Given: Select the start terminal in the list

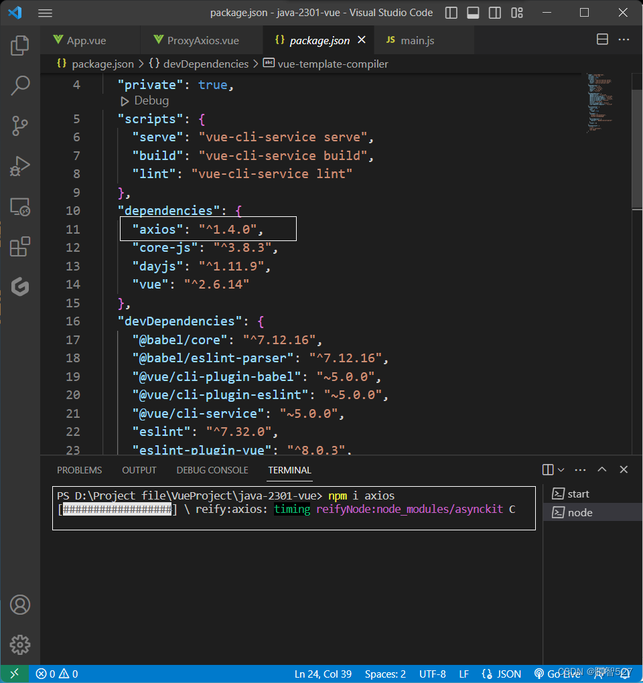Looking at the screenshot, I should 593,494.
